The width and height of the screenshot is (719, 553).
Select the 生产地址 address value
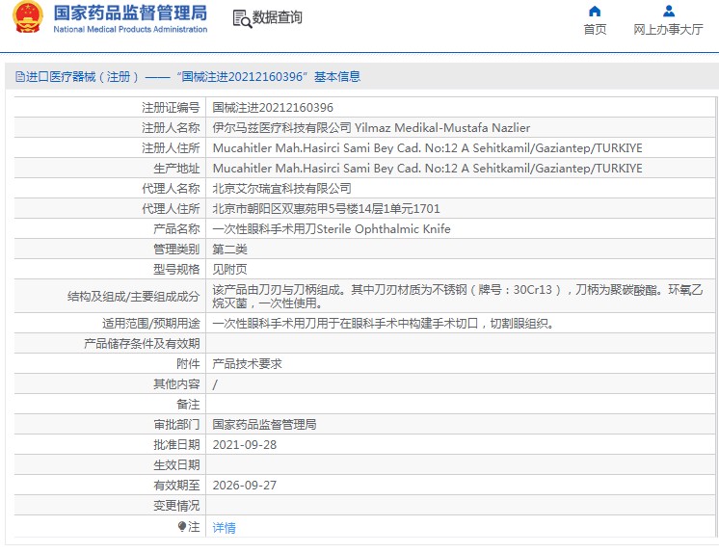(x=427, y=169)
